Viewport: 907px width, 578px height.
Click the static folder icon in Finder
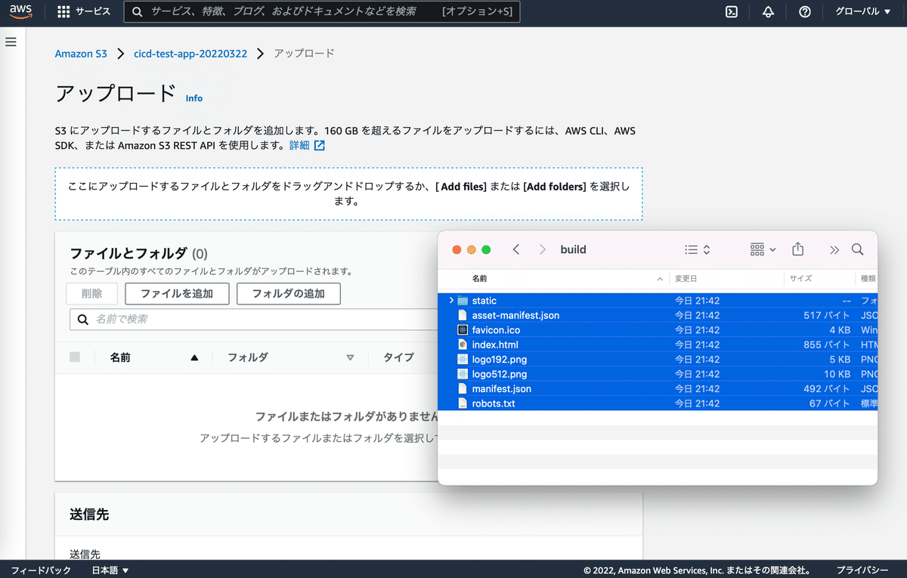coord(463,301)
